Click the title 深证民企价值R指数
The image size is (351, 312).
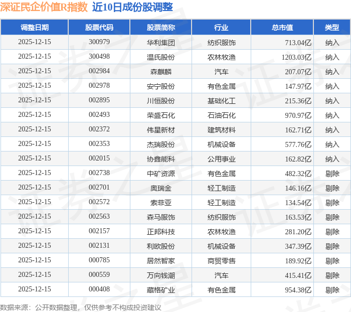[x=45, y=7]
